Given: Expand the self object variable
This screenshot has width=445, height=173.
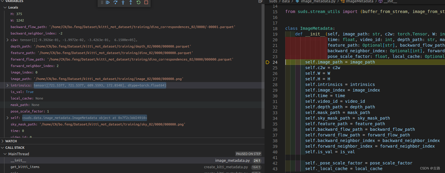Looking at the screenshot, I should [8, 118].
